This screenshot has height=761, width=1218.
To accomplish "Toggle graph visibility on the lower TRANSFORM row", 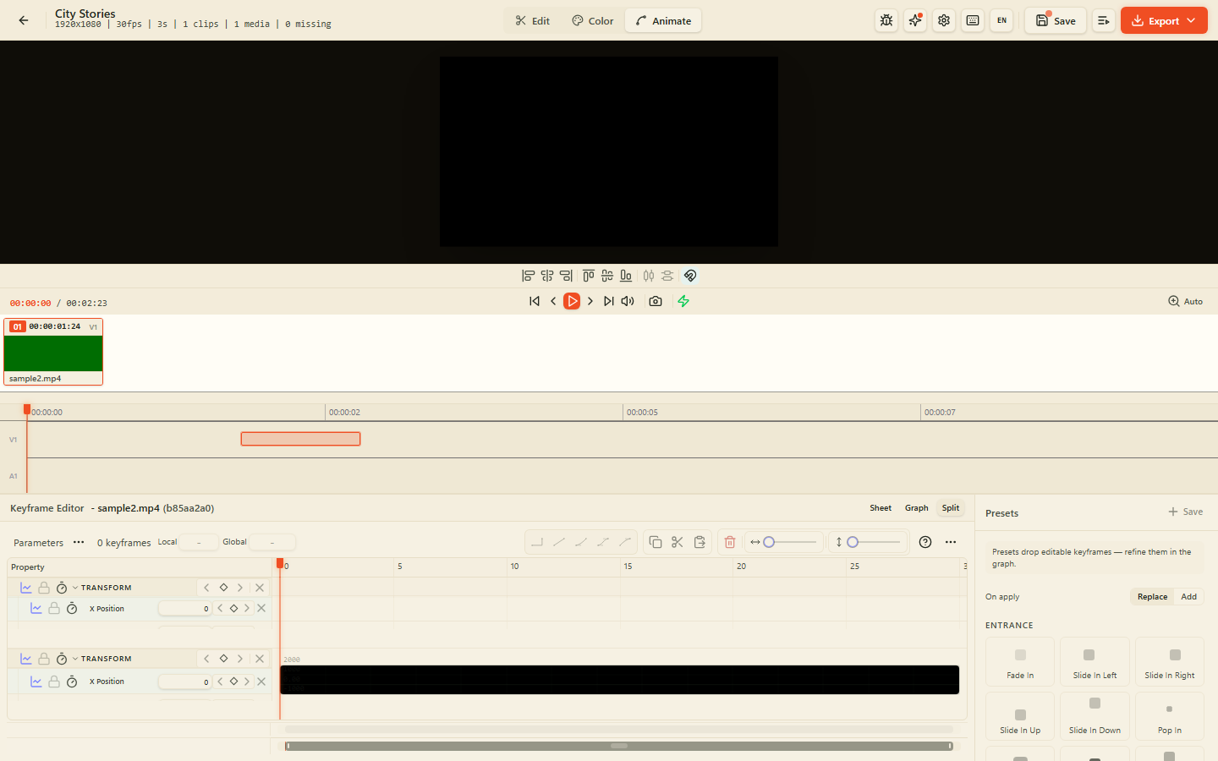I will [x=26, y=659].
